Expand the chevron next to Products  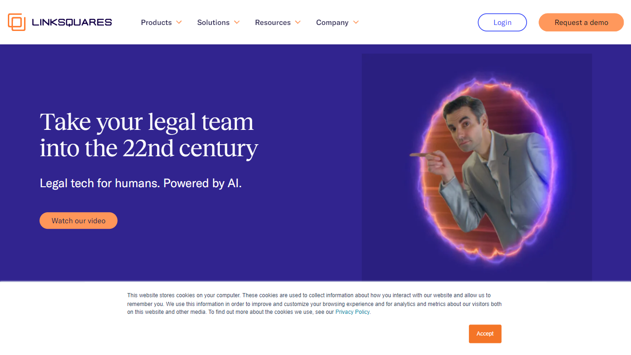click(179, 22)
